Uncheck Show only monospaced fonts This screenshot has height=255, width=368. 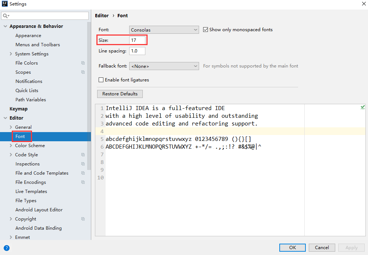coord(206,30)
